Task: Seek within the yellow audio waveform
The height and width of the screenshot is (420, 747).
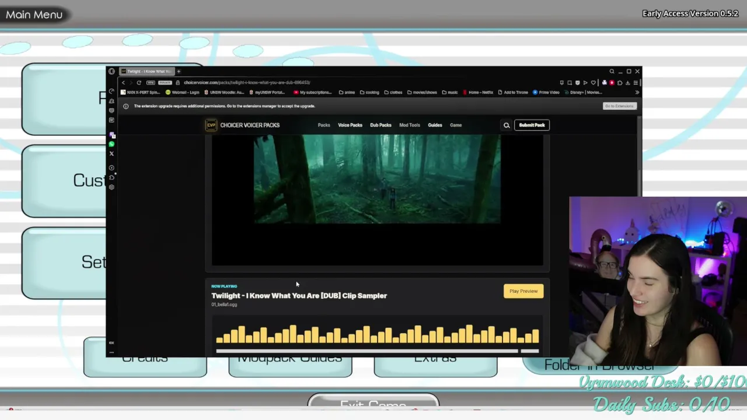Action: click(377, 334)
